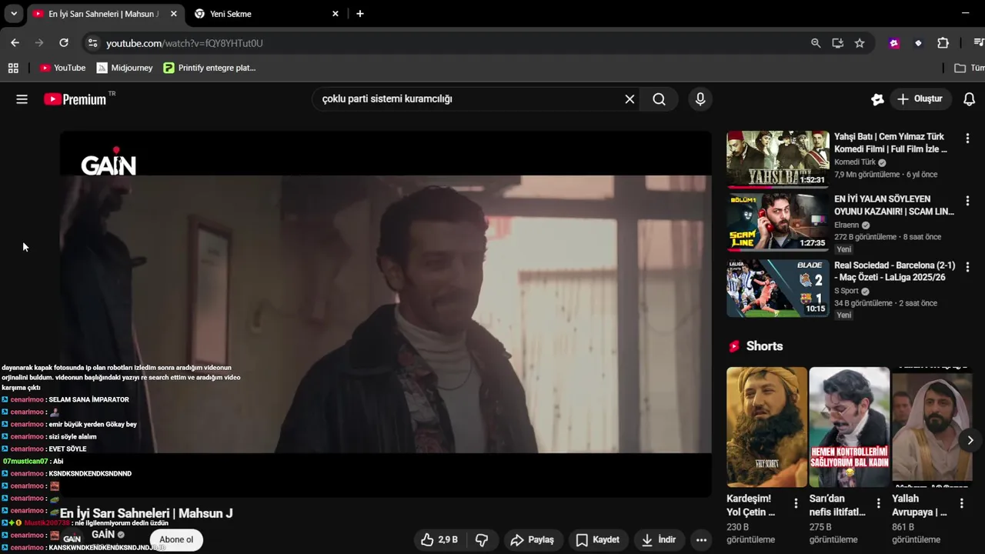
Task: Like the video with thumbs up
Action: (439, 540)
